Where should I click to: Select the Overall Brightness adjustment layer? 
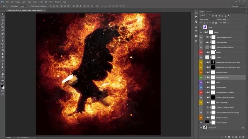coord(222,42)
